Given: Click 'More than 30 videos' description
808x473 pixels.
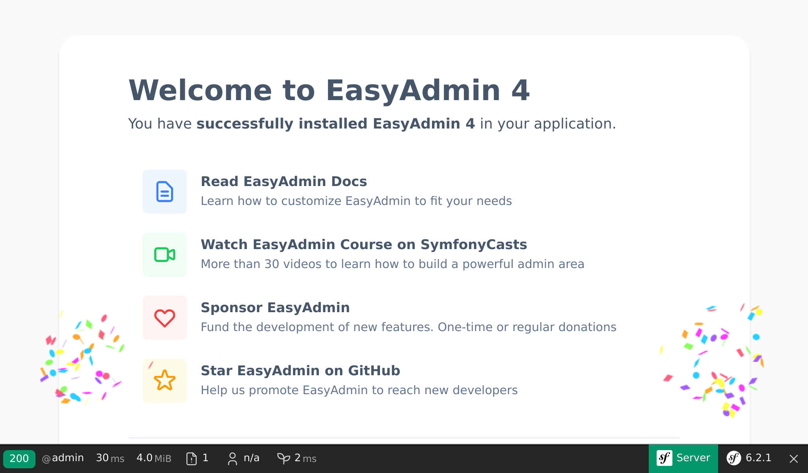Looking at the screenshot, I should tap(393, 264).
